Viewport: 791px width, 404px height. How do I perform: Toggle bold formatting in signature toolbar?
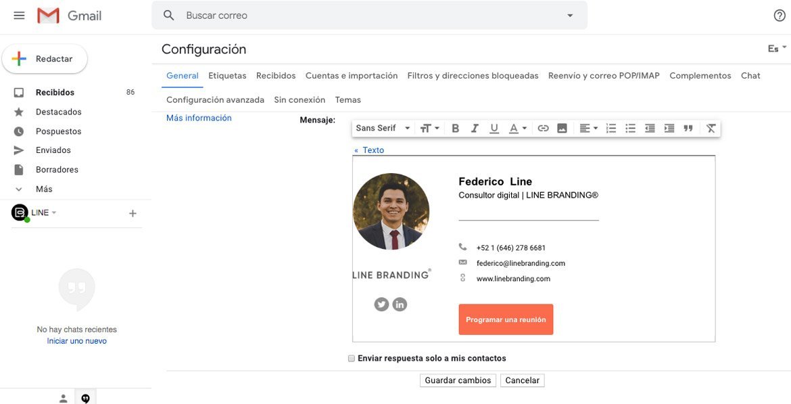(x=455, y=129)
